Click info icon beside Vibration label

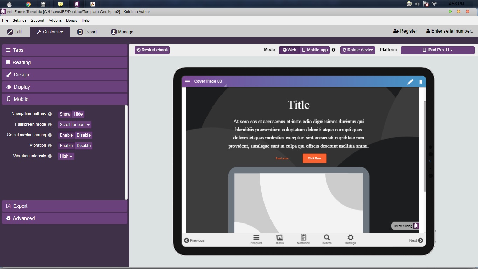coord(50,146)
